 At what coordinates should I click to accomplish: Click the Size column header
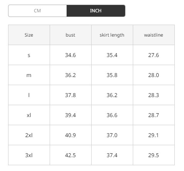click(x=29, y=35)
